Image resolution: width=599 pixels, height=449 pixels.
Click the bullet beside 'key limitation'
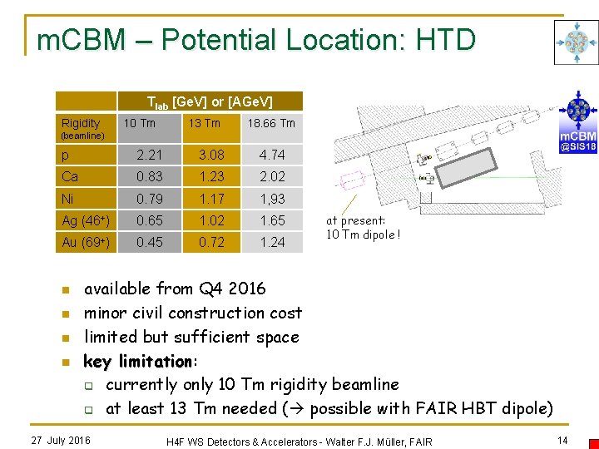click(66, 362)
